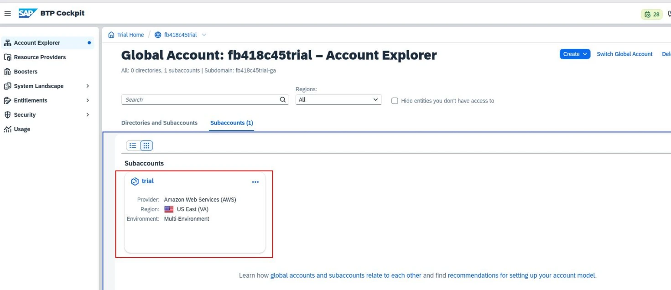Select Account Explorer in sidebar
671x290 pixels.
(37, 43)
